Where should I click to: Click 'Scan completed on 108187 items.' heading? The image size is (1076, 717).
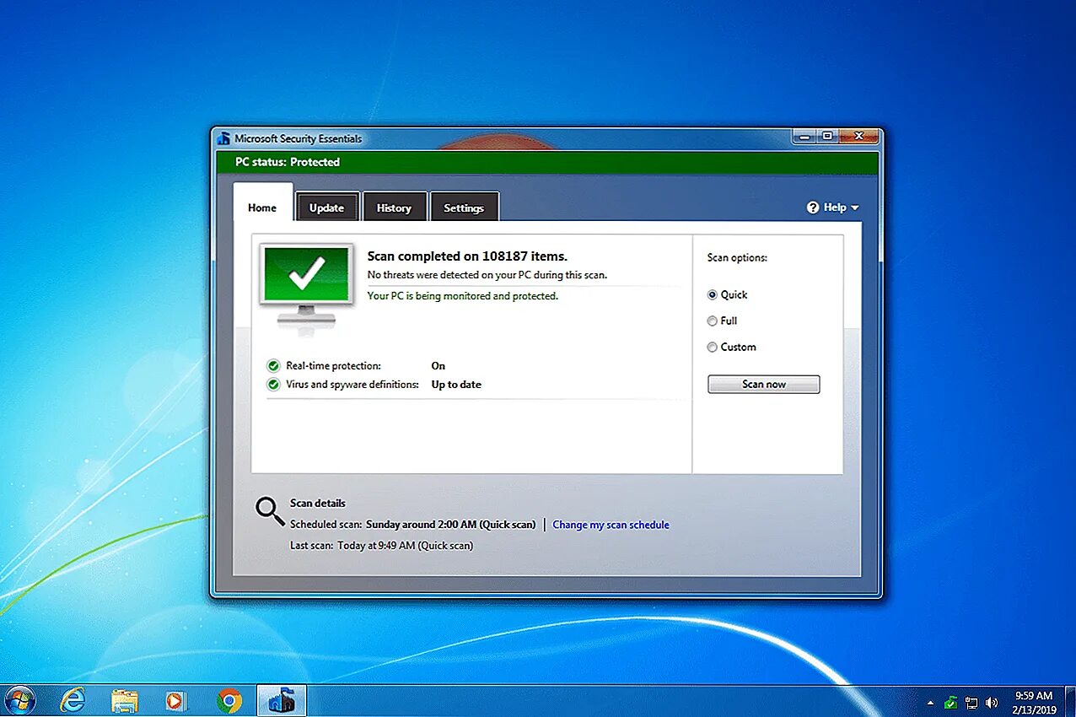tap(467, 256)
